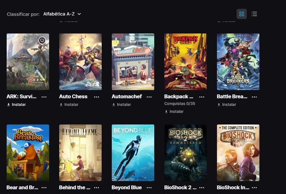Open more options for Automachef
The image size is (286, 194).
[149, 97]
